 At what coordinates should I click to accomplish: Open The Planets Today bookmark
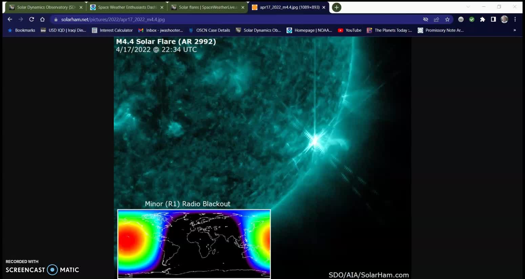(390, 30)
